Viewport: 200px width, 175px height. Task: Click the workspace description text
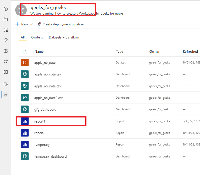(77, 13)
